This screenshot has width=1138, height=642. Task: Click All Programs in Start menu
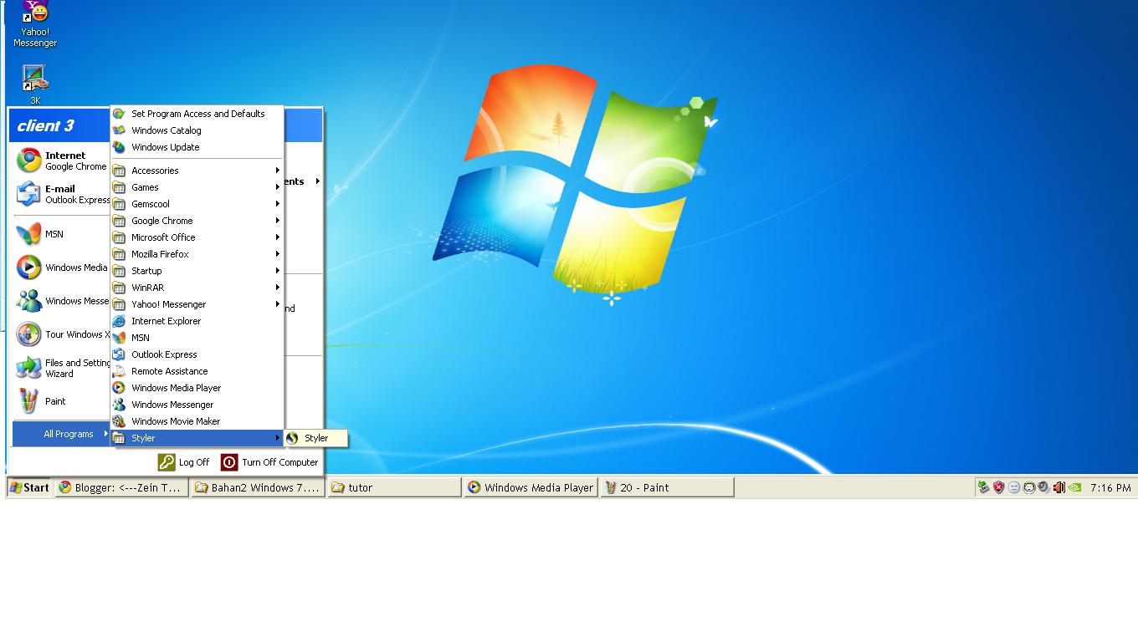pos(62,434)
